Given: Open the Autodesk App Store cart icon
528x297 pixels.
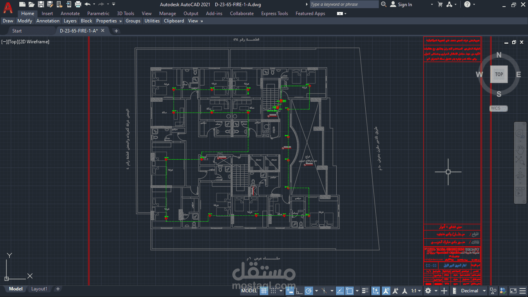Looking at the screenshot, I should (x=440, y=4).
